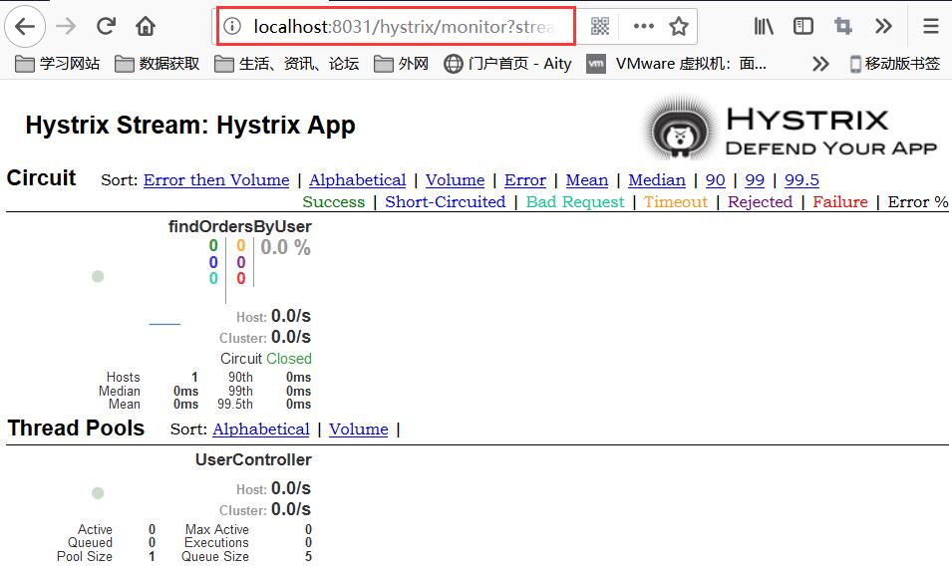Click the Hosts label in findOrdersByUser
This screenshot has height=570, width=952.
tap(124, 377)
